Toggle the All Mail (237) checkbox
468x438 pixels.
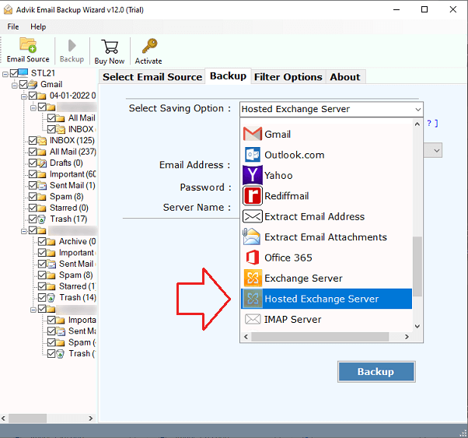[33, 152]
